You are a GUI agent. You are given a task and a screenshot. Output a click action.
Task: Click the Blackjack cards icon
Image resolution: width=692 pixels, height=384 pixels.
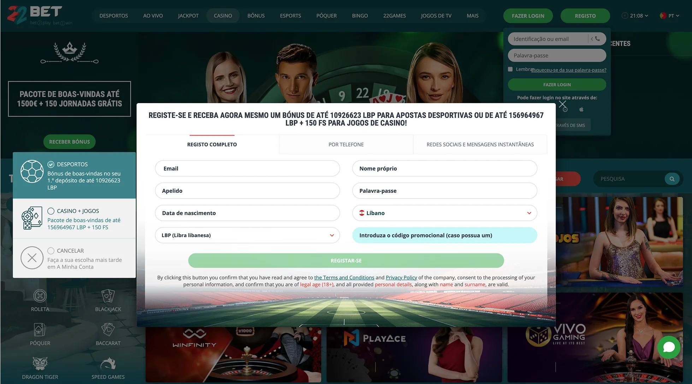(x=108, y=296)
